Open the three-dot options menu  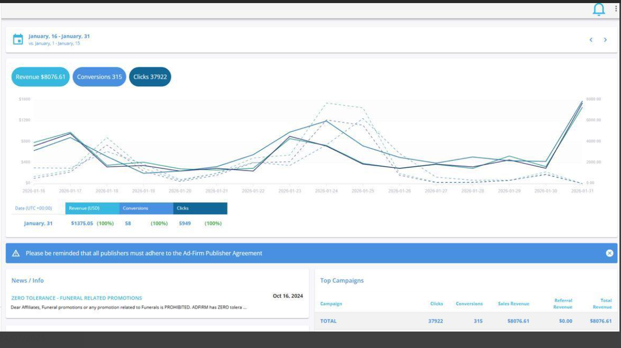coord(616,8)
